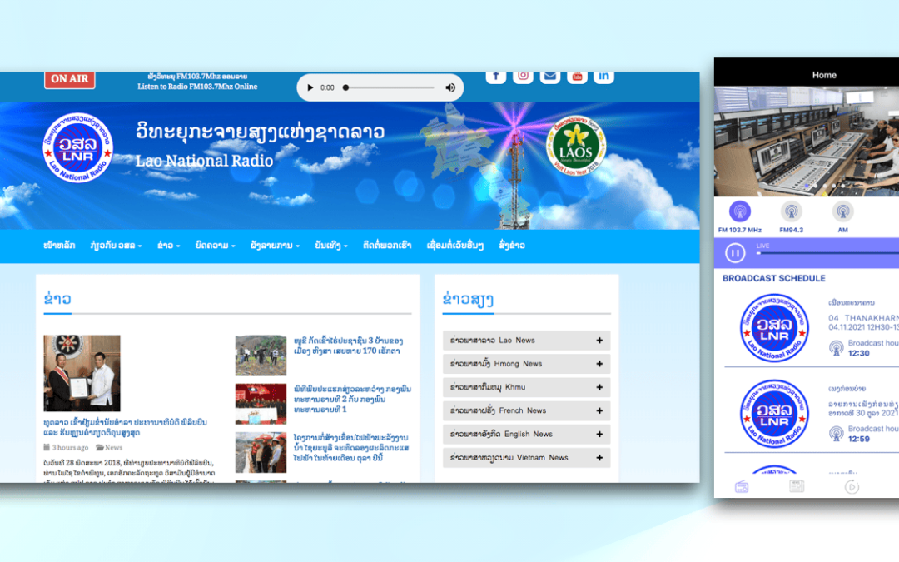Image resolution: width=899 pixels, height=562 pixels.
Task: Select the FM94.3 station in app
Action: click(792, 216)
